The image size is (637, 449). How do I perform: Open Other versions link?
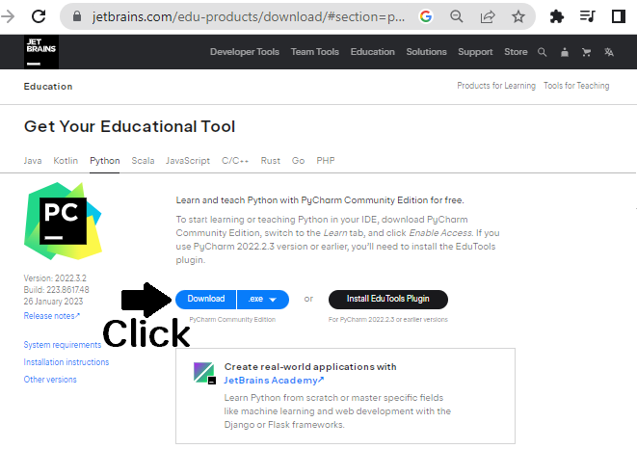50,380
